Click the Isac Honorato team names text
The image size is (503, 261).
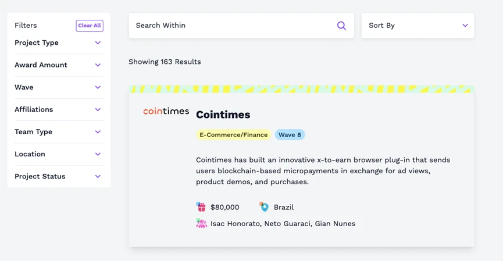[283, 223]
